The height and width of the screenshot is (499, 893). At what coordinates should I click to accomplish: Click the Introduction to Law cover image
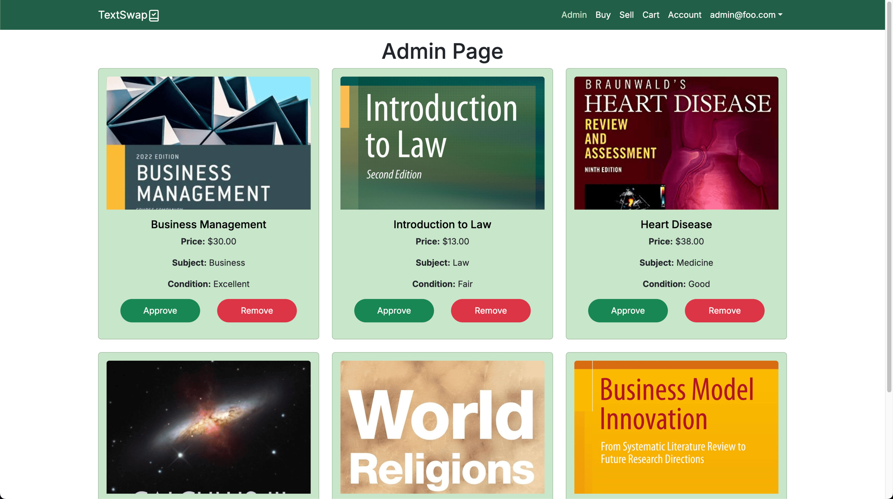click(442, 143)
